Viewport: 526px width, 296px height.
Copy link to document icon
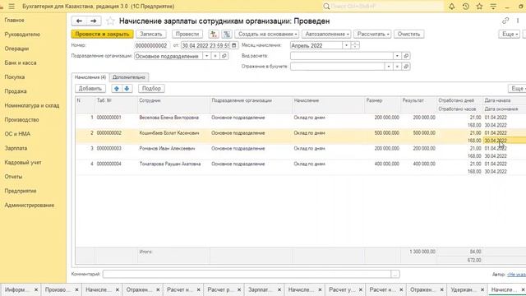[x=505, y=21]
